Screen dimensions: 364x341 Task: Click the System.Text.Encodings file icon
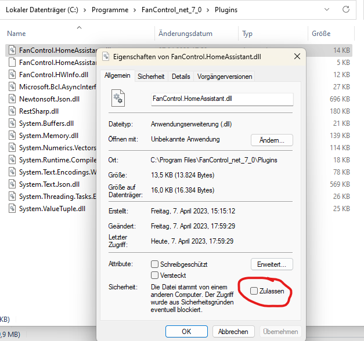pos(12,172)
